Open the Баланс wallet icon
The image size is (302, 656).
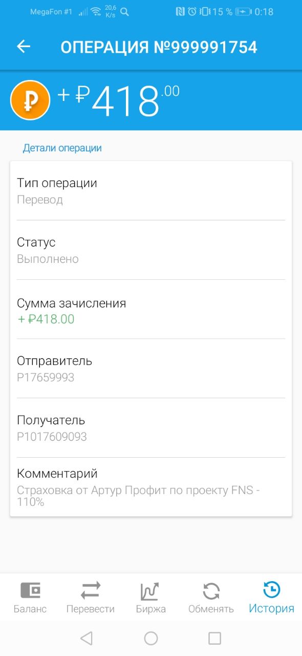[x=30, y=590]
